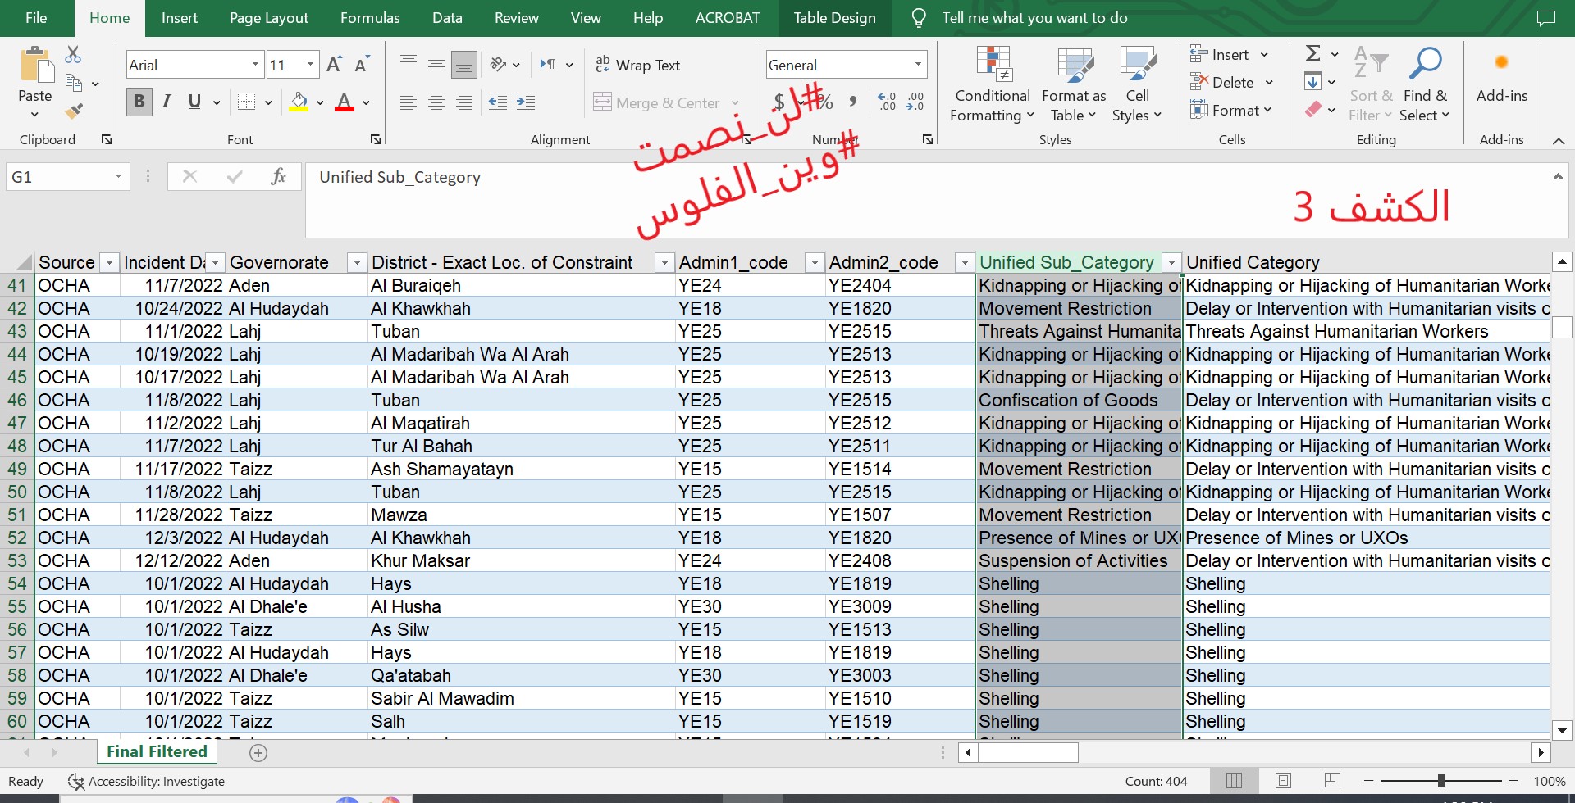Open the Font name dropdown
Viewport: 1575px width, 803px height.
255,65
